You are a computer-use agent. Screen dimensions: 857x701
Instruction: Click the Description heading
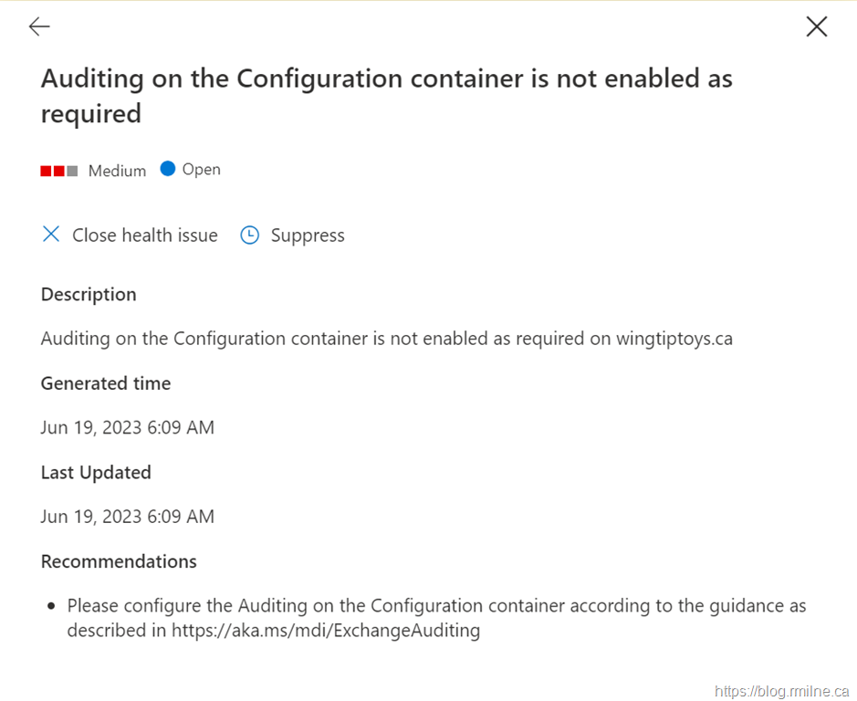click(x=89, y=294)
